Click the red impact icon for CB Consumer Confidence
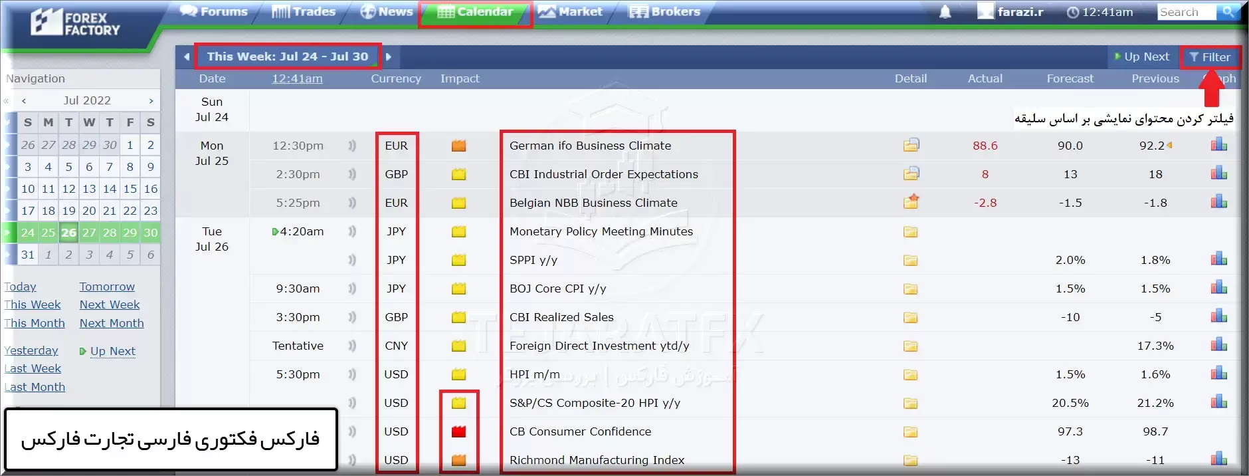1249x476 pixels. point(458,431)
